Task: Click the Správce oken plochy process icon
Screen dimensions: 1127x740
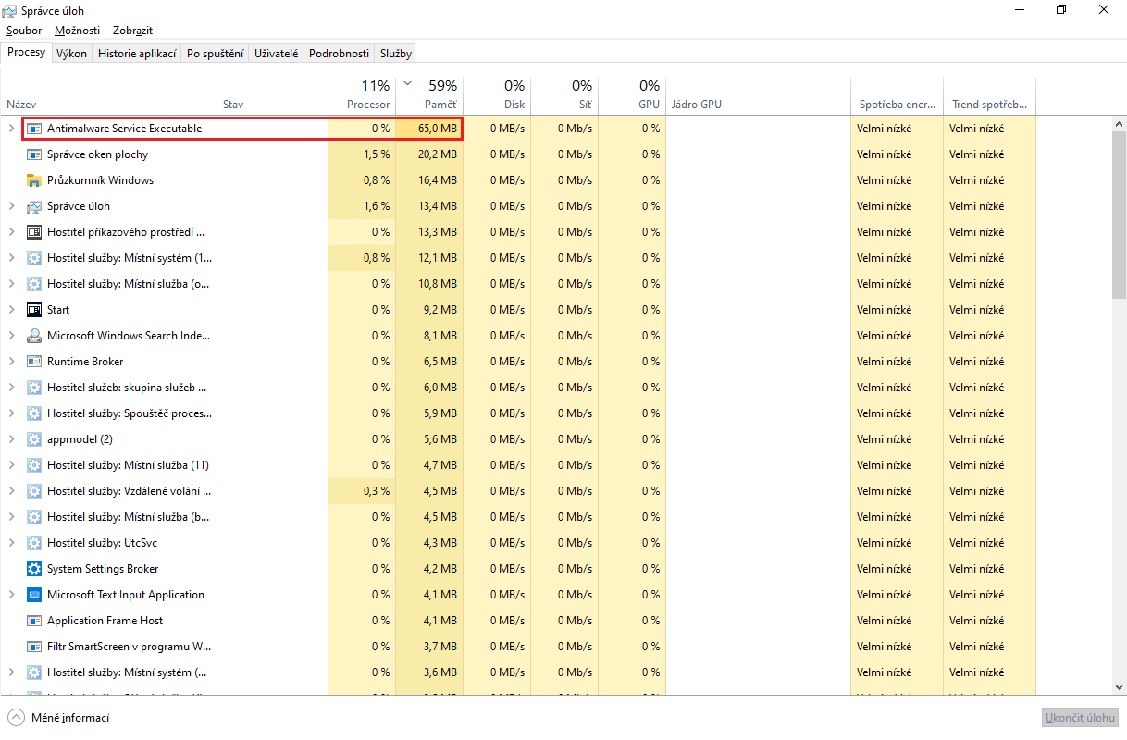Action: (34, 154)
